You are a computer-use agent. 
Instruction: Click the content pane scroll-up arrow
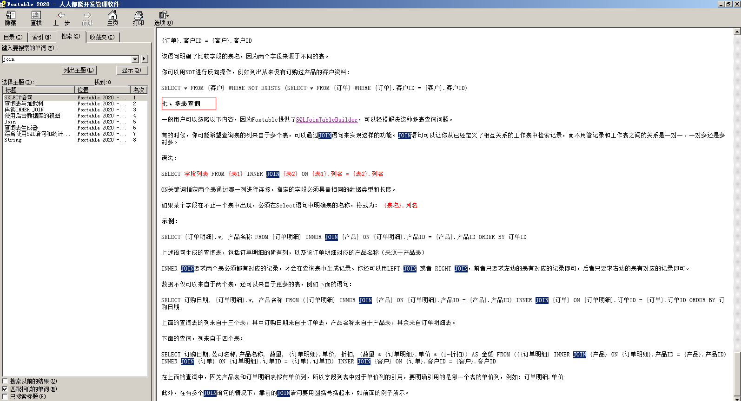pos(737,32)
